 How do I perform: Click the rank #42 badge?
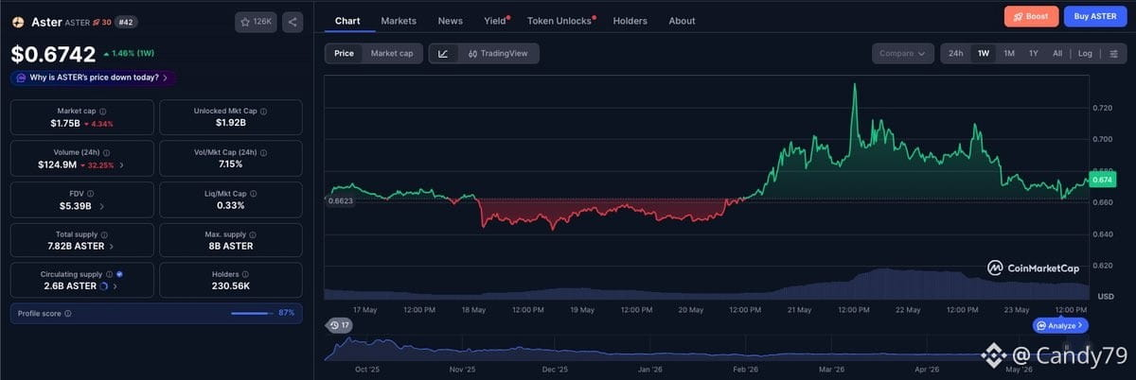point(126,22)
